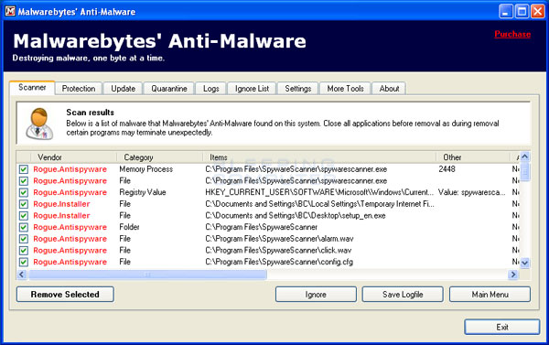
Task: Click the Ignore button
Action: 316,295
